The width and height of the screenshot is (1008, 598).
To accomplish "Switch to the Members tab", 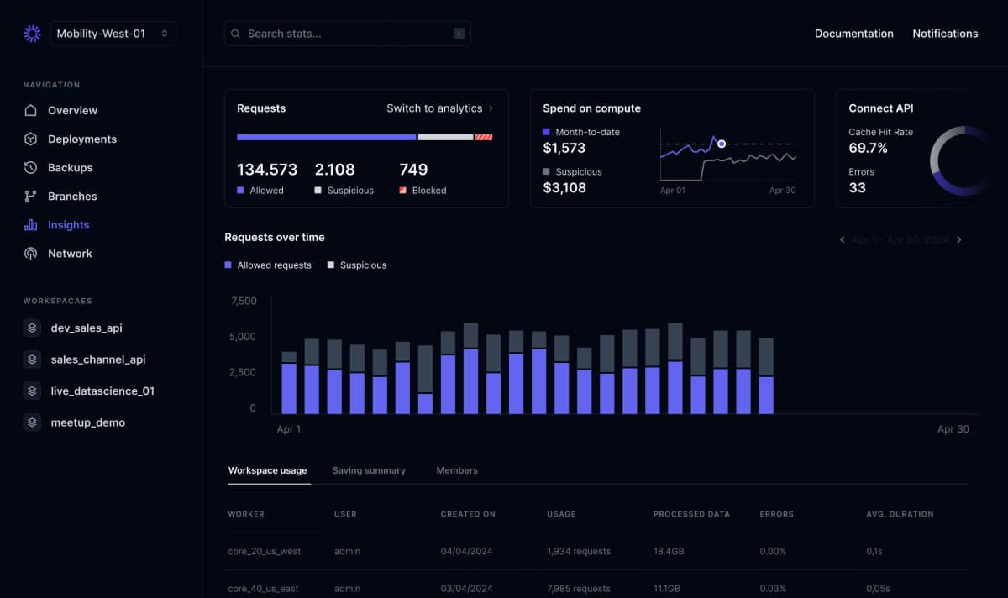I will (x=457, y=470).
